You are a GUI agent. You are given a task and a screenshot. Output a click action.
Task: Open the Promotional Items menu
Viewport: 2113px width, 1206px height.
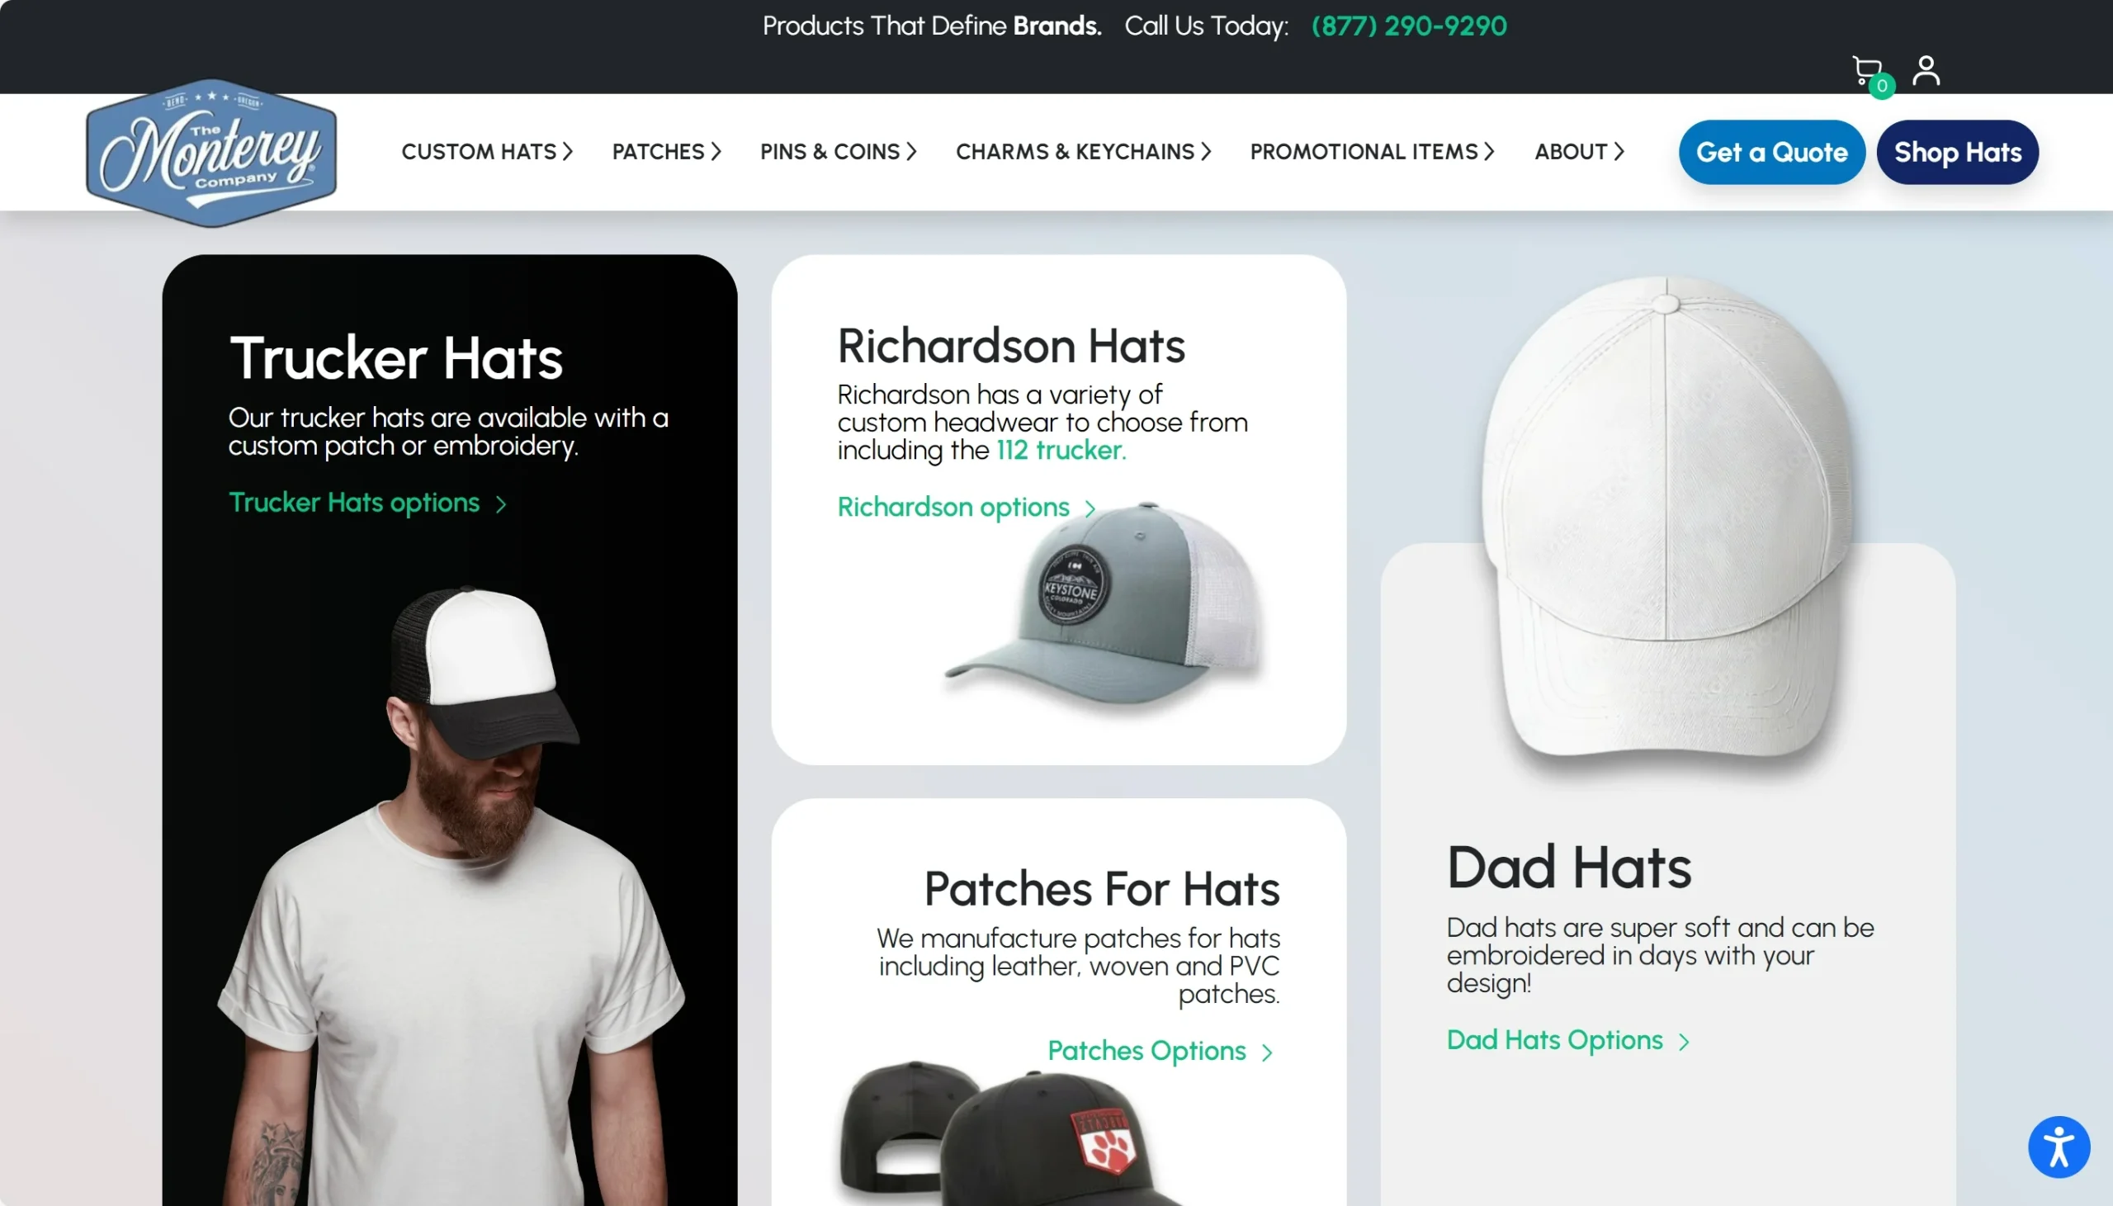[x=1372, y=152]
